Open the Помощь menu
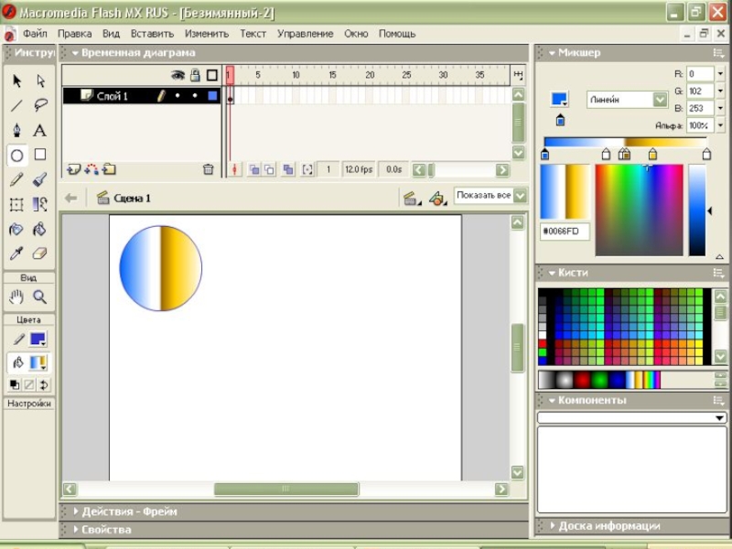The image size is (732, 549). pyautogui.click(x=397, y=34)
